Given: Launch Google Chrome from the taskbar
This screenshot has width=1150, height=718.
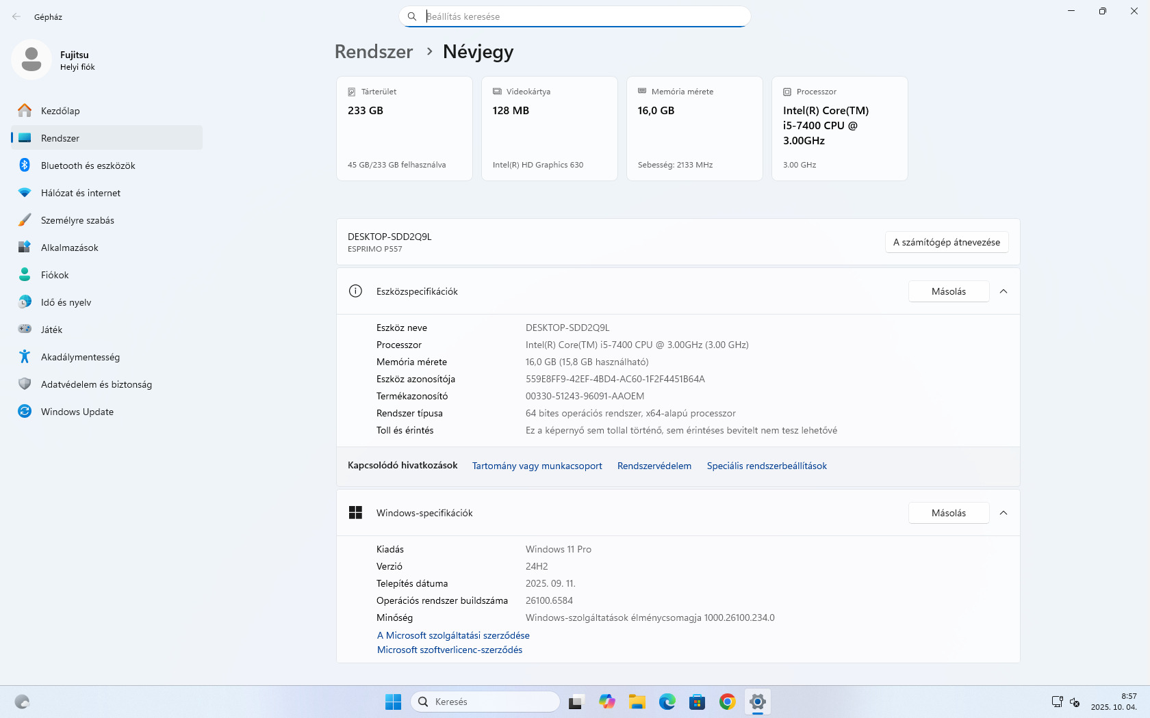Looking at the screenshot, I should [x=728, y=702].
